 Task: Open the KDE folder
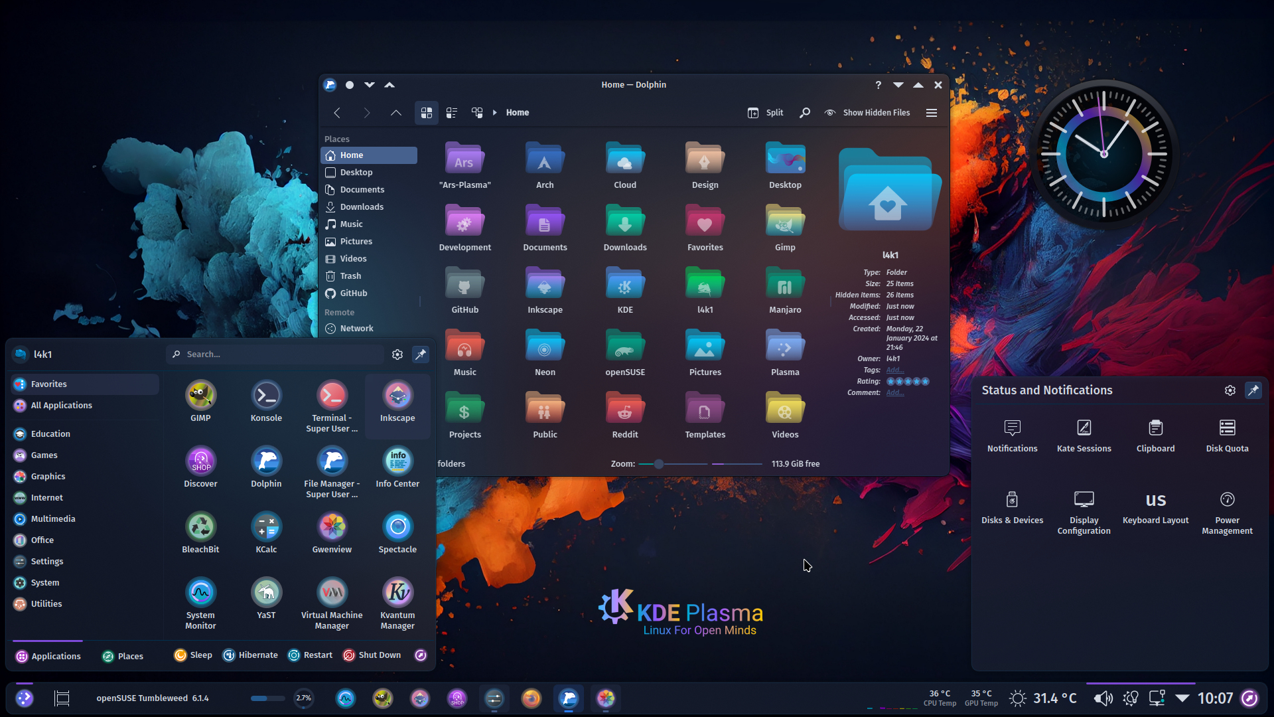(625, 284)
